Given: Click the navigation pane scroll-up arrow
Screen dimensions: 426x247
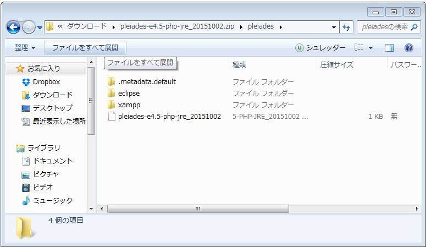Looking at the screenshot, I should [x=91, y=63].
